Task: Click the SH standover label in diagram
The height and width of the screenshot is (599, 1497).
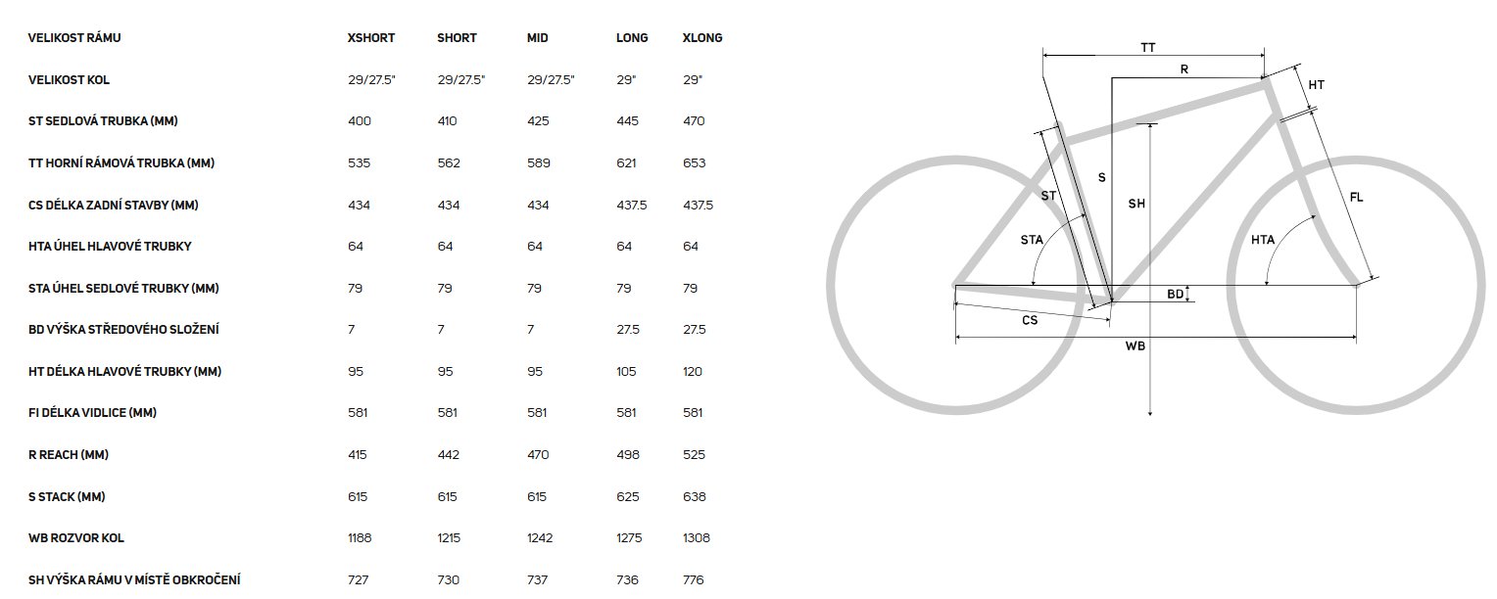Action: click(1136, 204)
